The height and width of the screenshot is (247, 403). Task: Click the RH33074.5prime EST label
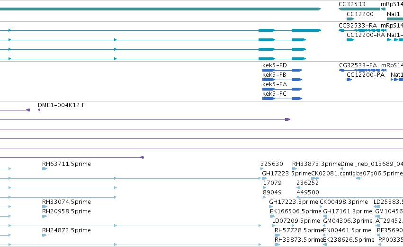66,202
